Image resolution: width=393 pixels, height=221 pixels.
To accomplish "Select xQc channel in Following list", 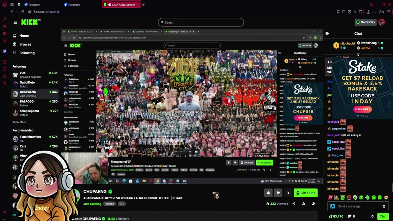I will [x=35, y=75].
